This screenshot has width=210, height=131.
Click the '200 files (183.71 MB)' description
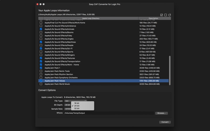click(x=149, y=39)
